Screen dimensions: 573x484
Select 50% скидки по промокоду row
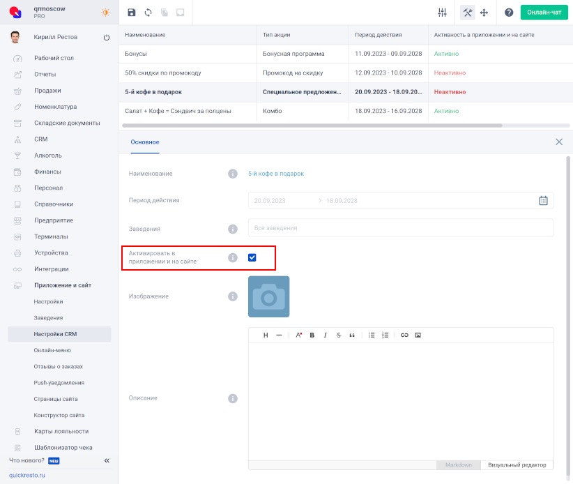346,73
